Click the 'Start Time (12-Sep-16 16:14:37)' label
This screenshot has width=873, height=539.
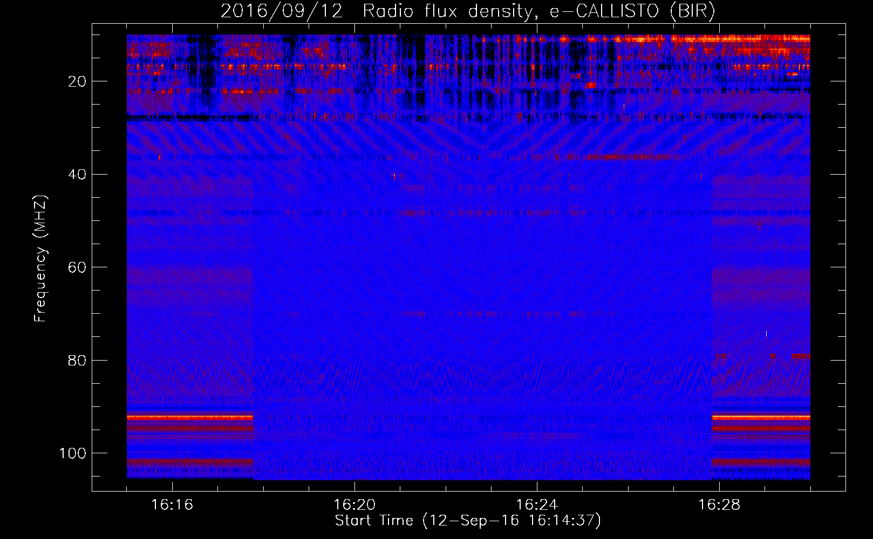[468, 521]
